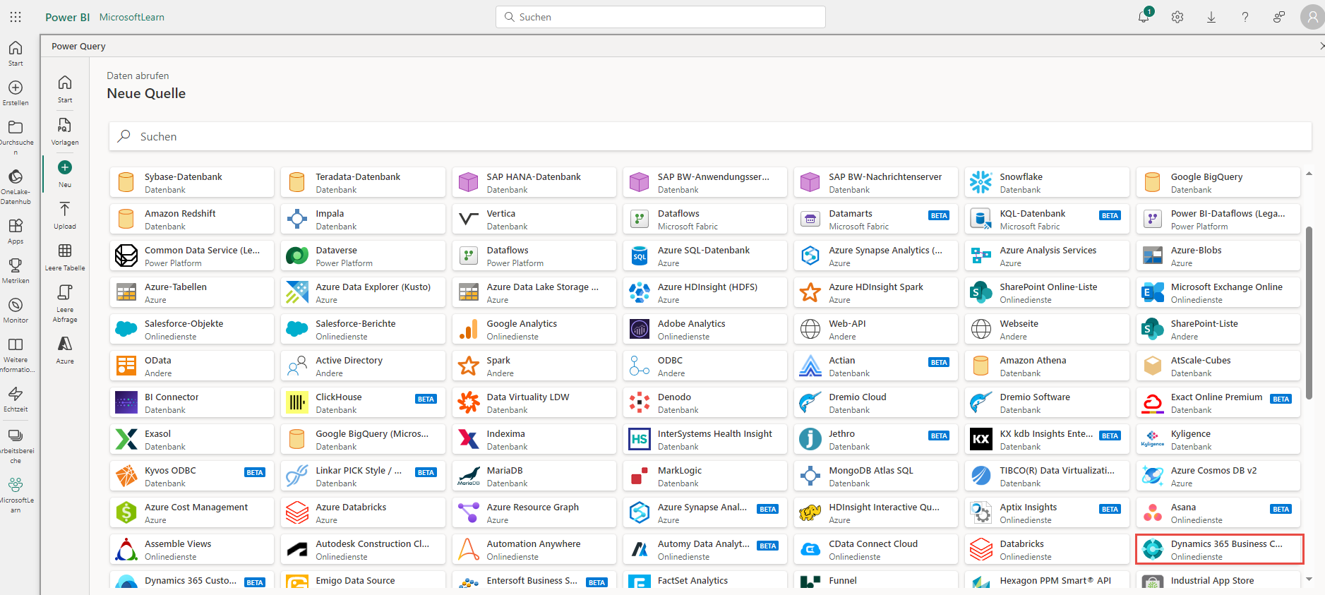
Task: Click the MicrosoftLearn workspace name
Action: click(132, 17)
